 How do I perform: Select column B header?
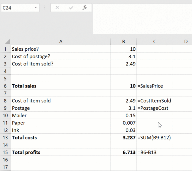pos(123,42)
